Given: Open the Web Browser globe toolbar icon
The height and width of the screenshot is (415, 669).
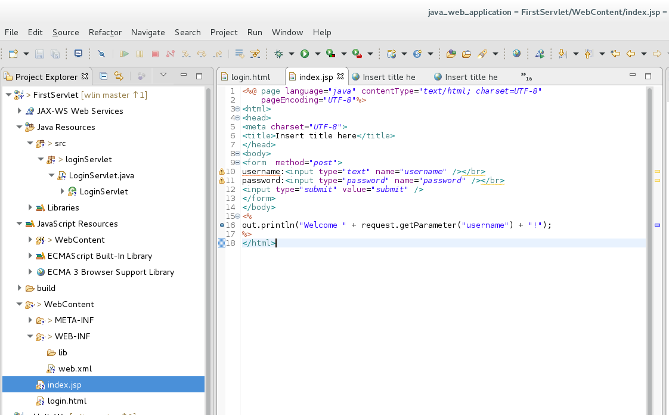Looking at the screenshot, I should [517, 54].
